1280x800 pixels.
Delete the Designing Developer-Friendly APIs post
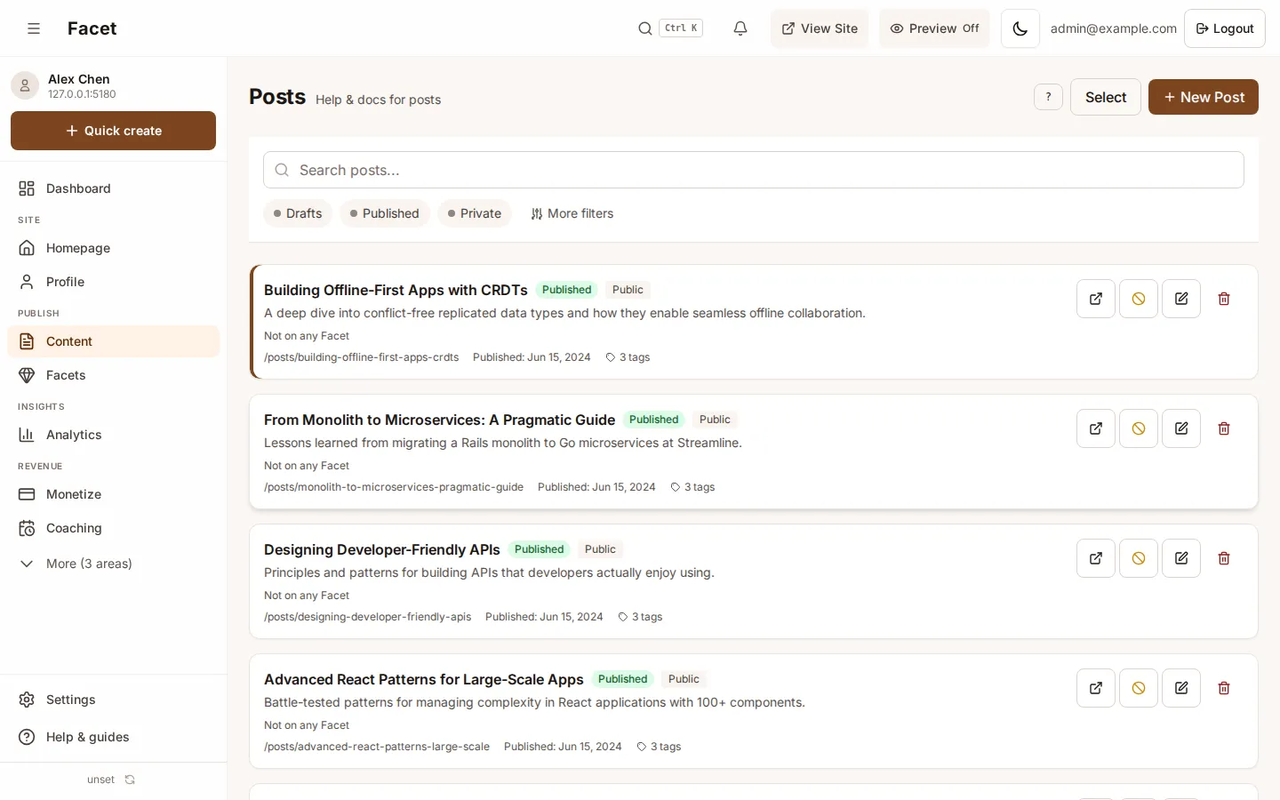(x=1224, y=558)
